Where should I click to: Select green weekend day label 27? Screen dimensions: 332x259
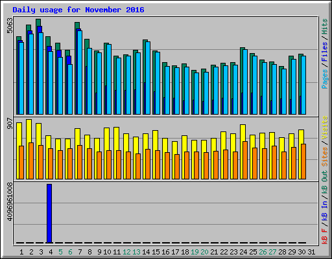[x=272, y=252]
